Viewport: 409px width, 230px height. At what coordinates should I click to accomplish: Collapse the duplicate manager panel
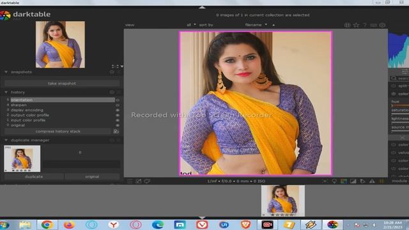click(6, 141)
